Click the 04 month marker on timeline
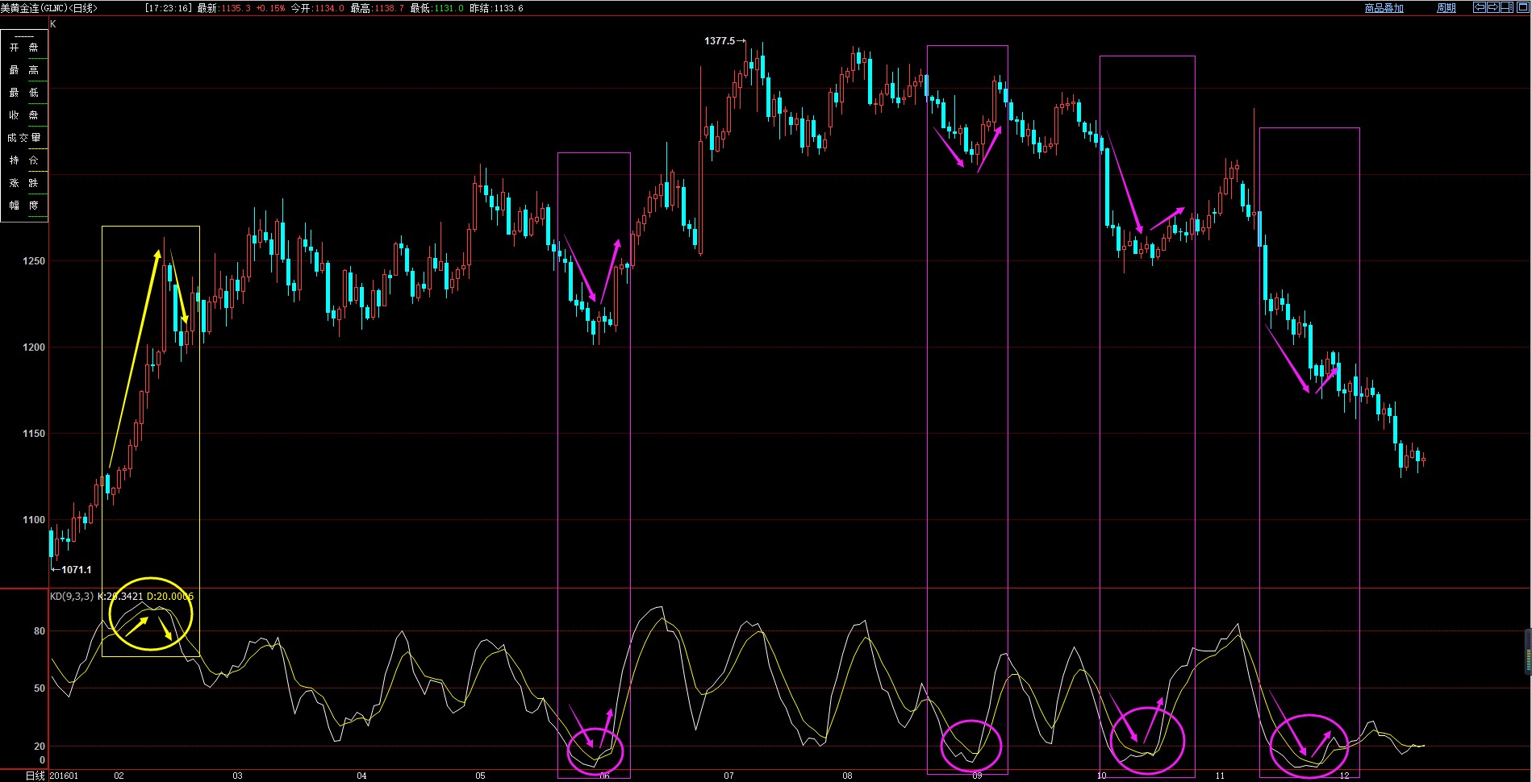 361,776
